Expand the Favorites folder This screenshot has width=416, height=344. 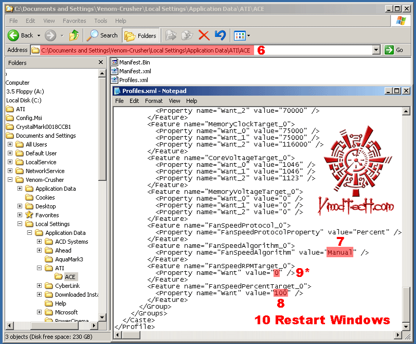click(20, 215)
